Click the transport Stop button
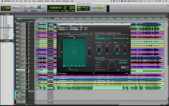The image size is (169, 106). (x=96, y=7)
